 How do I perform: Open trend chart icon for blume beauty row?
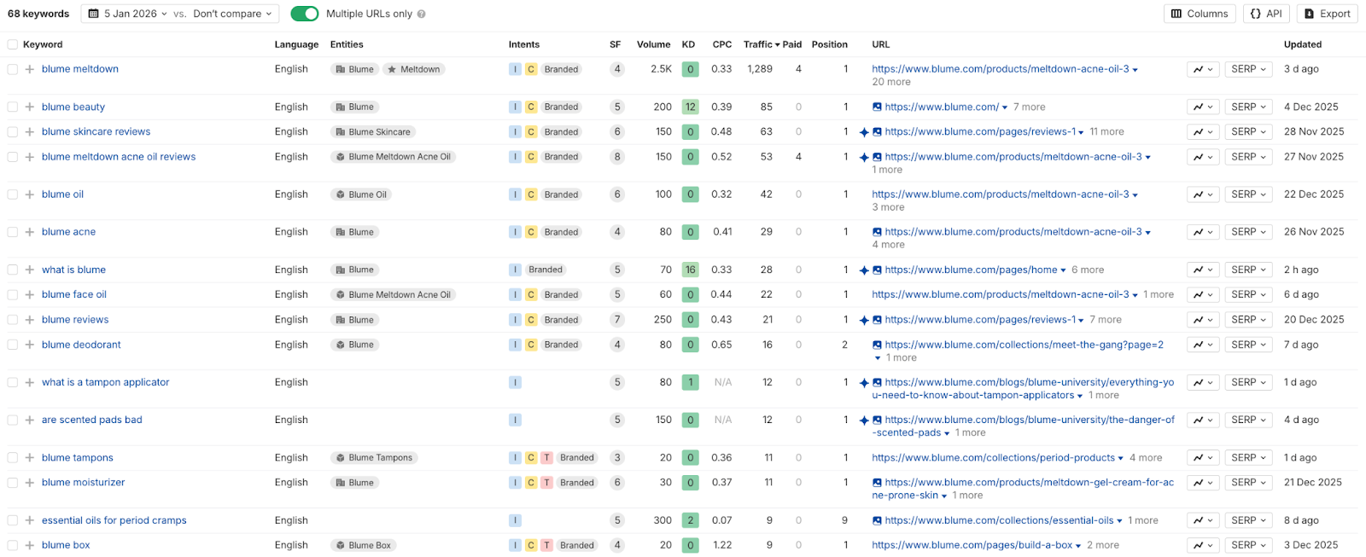1203,107
